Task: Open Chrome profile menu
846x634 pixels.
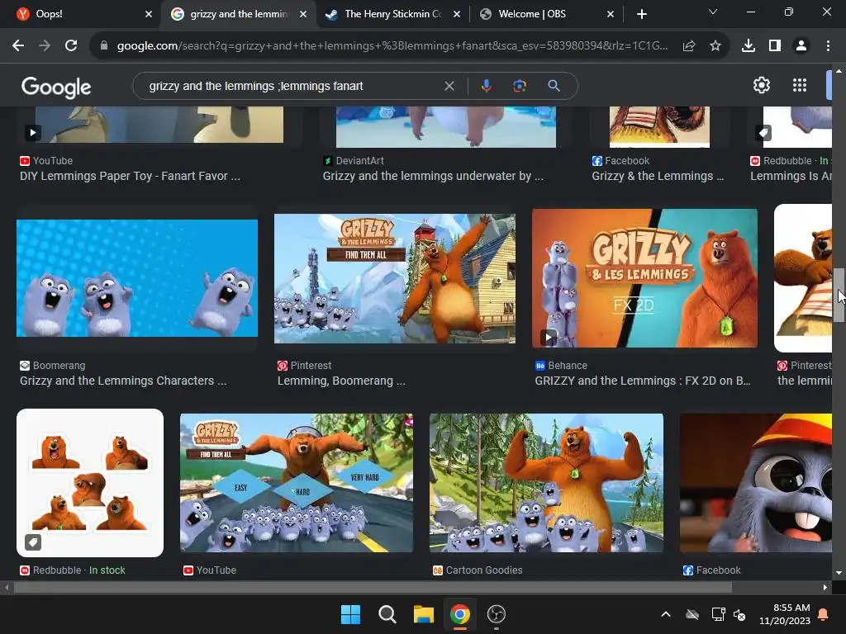Action: (801, 46)
